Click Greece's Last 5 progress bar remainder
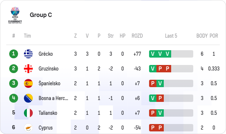 point(182,54)
